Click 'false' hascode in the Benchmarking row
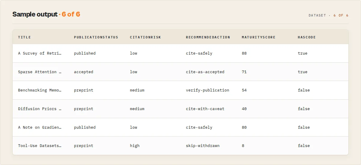The height and width of the screenshot is (165, 361). click(304, 90)
